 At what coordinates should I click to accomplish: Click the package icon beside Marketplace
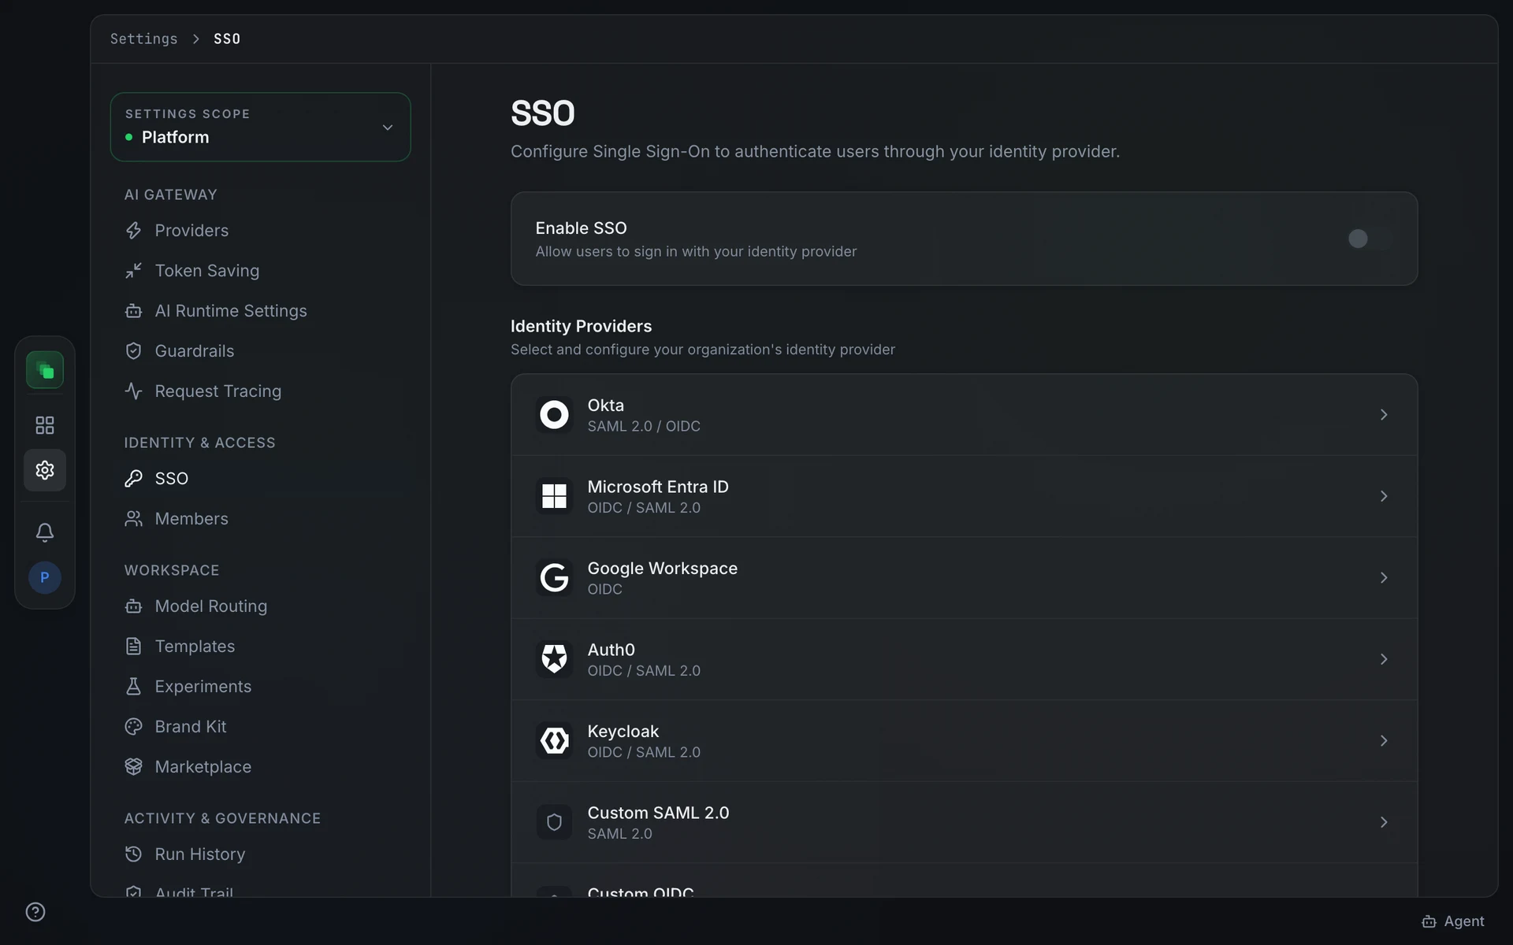pyautogui.click(x=134, y=767)
